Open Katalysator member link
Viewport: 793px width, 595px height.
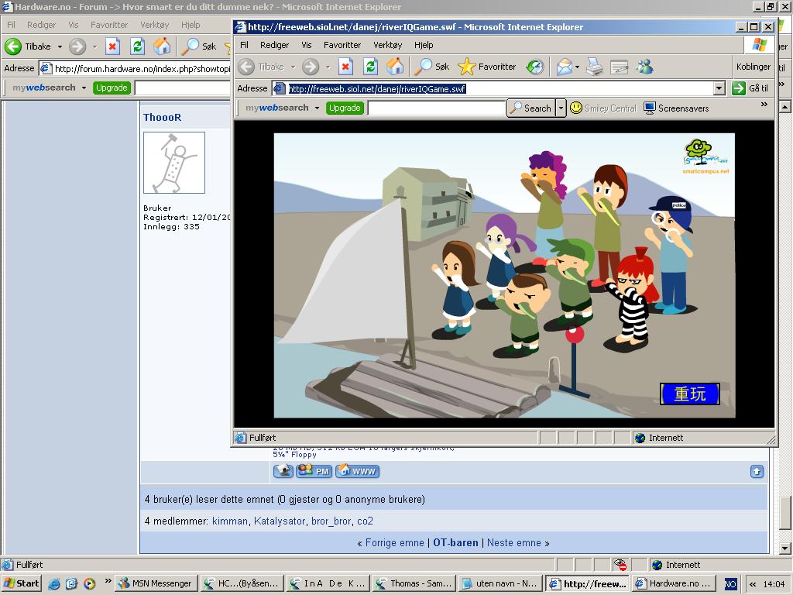click(280, 521)
